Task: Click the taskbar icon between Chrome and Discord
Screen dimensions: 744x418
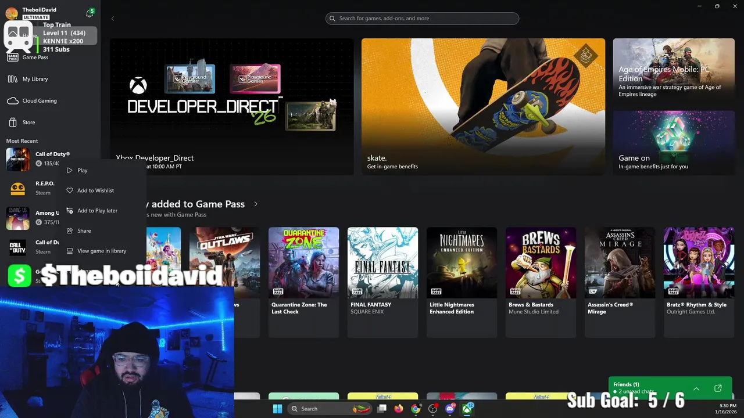Action: pyautogui.click(x=433, y=409)
